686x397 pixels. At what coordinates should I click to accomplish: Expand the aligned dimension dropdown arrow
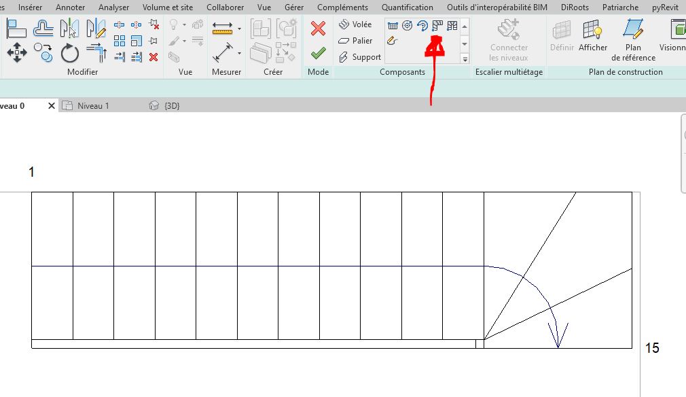point(239,53)
